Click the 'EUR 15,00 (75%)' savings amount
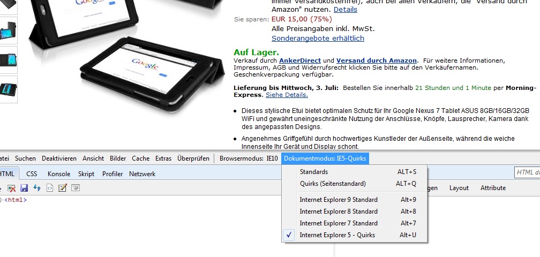 (302, 19)
